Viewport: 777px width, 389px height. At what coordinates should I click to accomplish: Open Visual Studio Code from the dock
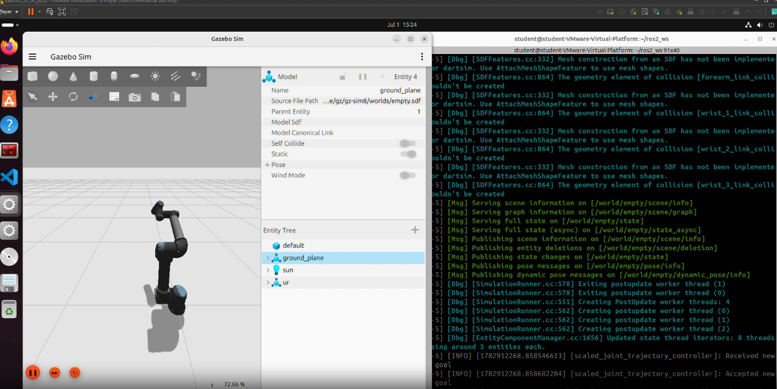click(9, 177)
